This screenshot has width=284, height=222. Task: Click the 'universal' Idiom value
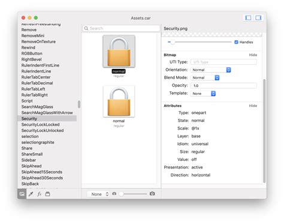200,144
